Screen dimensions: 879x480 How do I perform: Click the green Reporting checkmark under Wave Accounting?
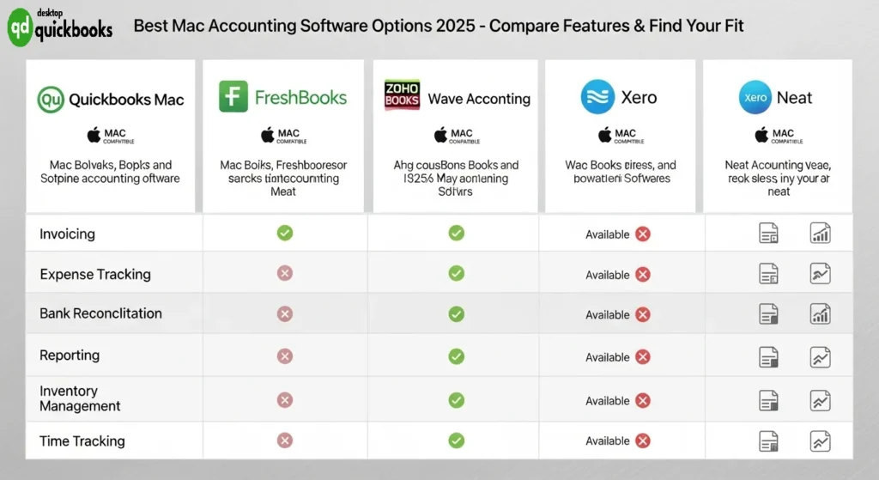(457, 356)
